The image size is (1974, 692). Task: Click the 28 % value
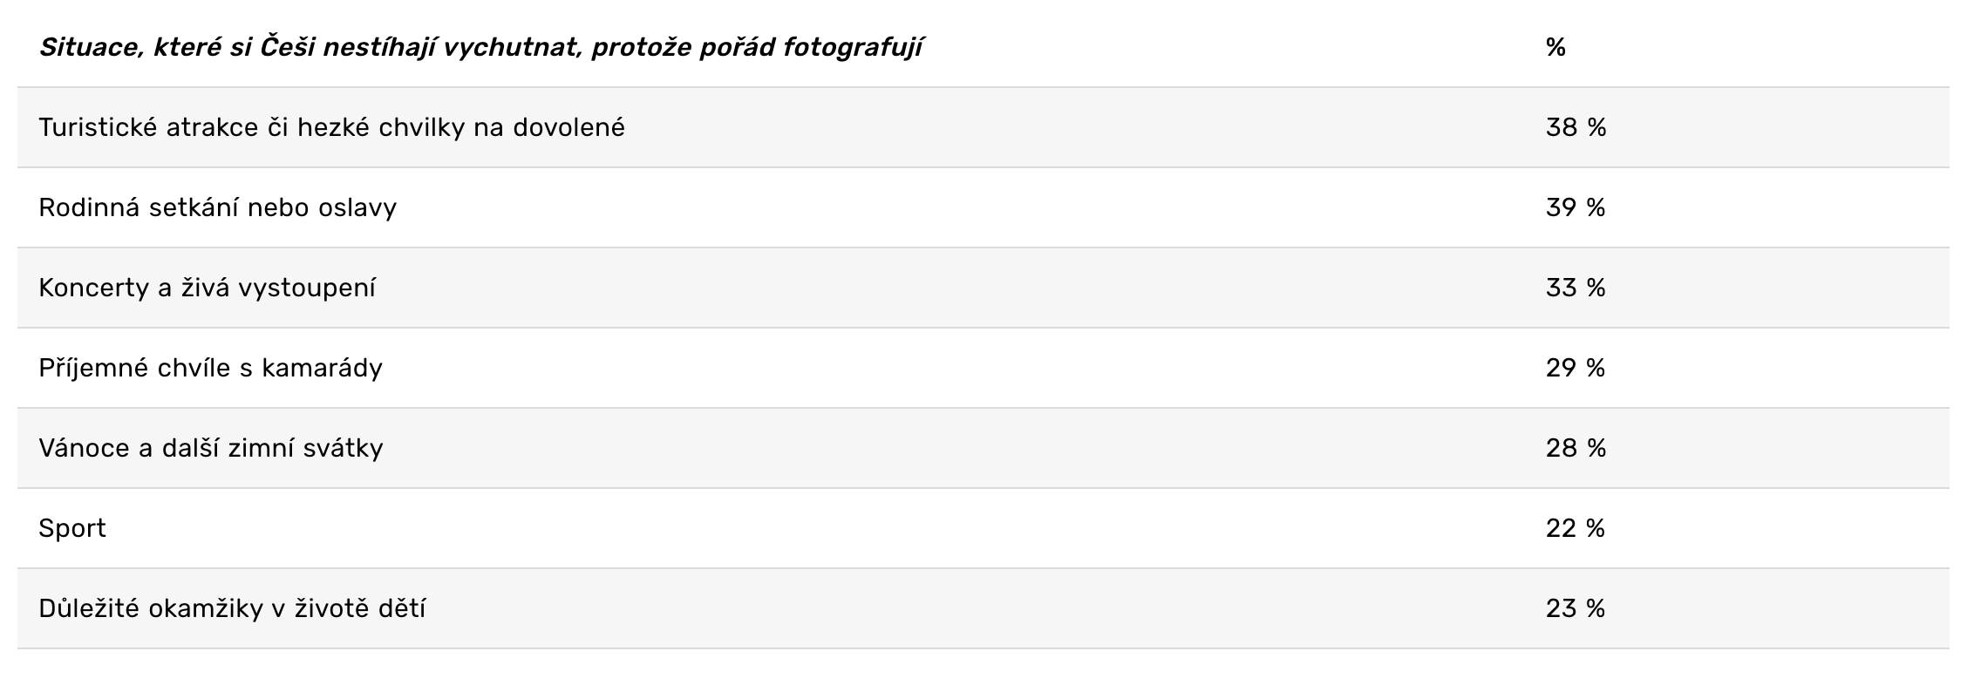pyautogui.click(x=1576, y=449)
